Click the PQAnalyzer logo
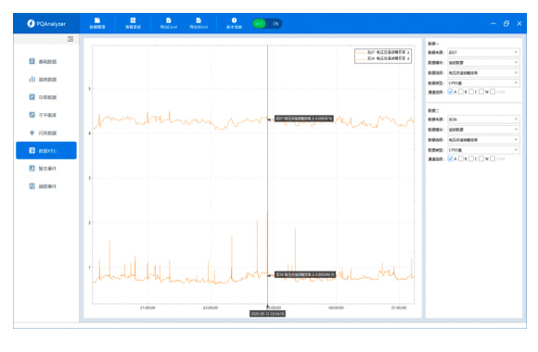Screen dimensions: 538x352 tap(46, 24)
